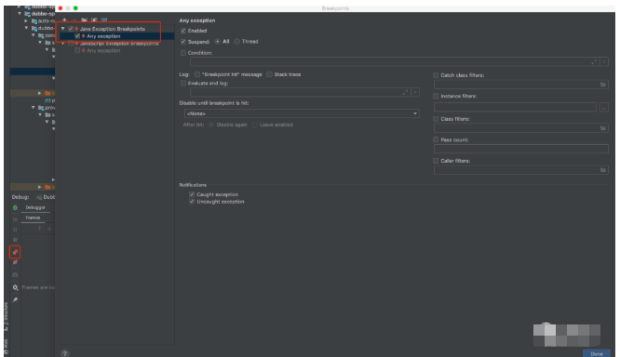The image size is (620, 357).
Task: Open Evaluate and log history dropdown arrow
Action: tap(415, 92)
